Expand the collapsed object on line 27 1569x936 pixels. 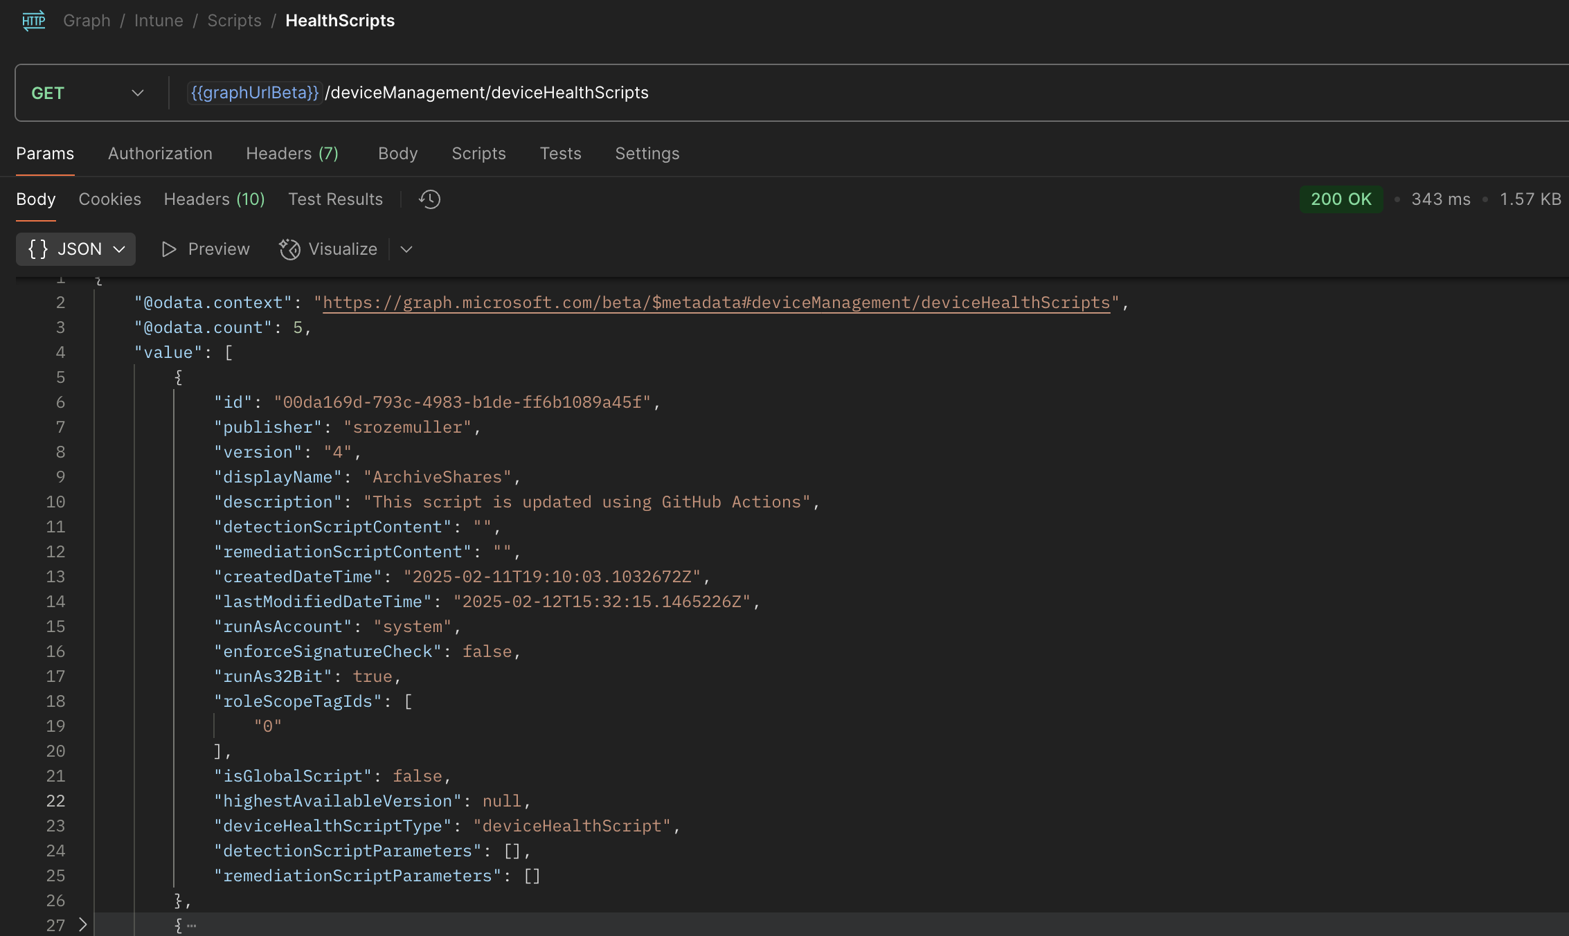(x=82, y=924)
